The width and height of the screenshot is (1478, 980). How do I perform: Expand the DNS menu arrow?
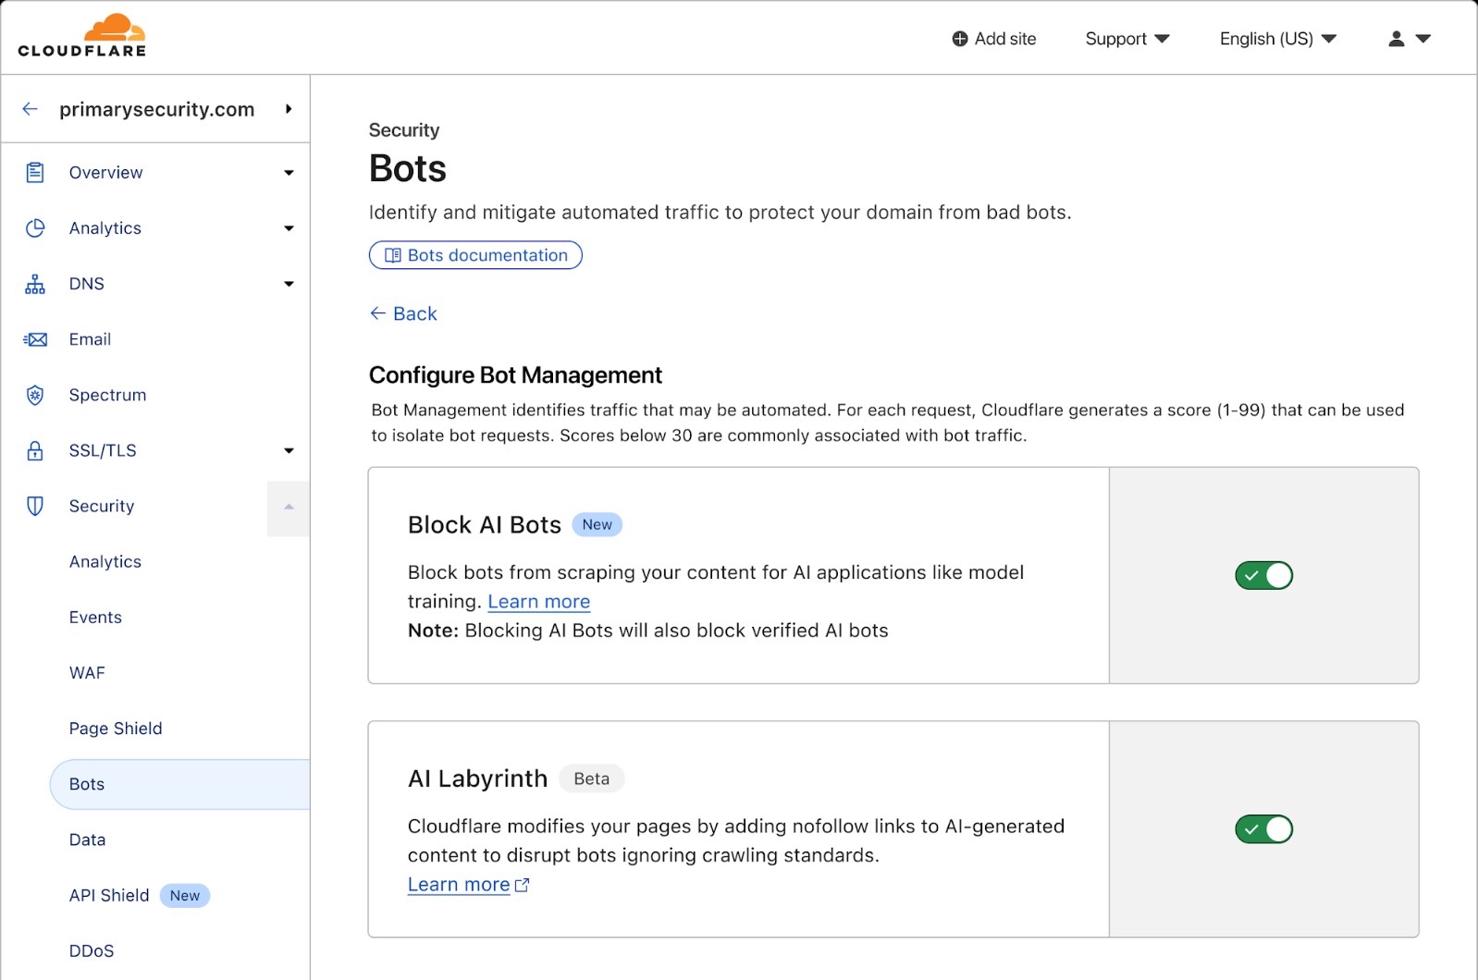coord(289,284)
